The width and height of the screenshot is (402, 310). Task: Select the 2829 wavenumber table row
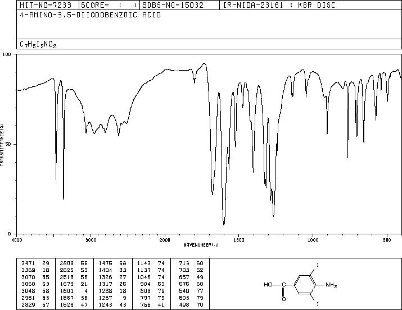click(35, 305)
